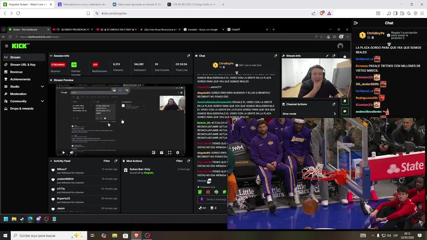Pop out the Activity Feed panel
This screenshot has height=240, width=427.
point(116,161)
